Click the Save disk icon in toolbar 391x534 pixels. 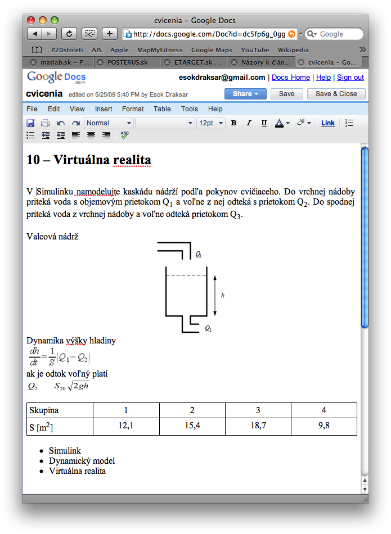[x=30, y=123]
